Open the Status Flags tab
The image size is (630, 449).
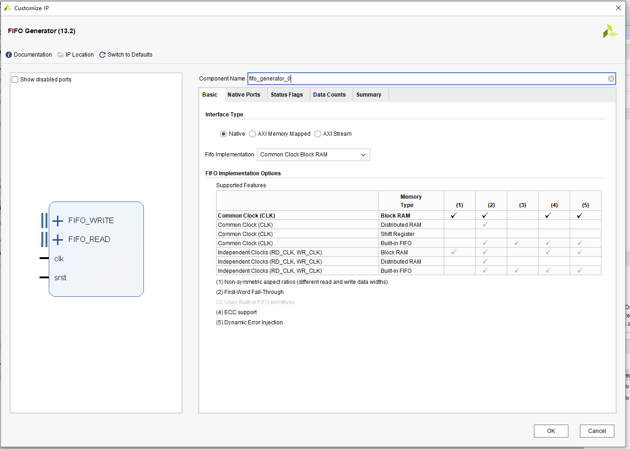tap(287, 95)
